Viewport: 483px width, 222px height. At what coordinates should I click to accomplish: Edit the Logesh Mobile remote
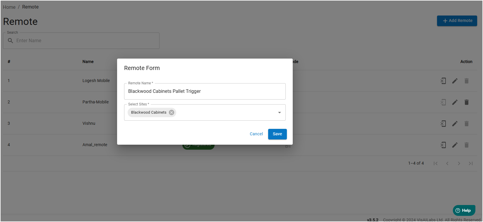455,81
